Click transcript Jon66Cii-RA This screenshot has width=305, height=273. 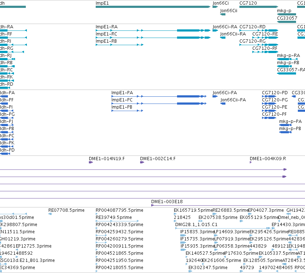233,34
